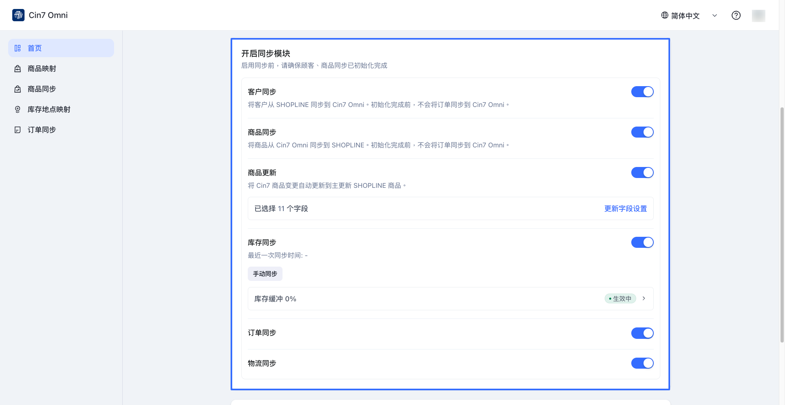Toggle the 商品同步 switch off
Screen dimensions: 785x405
[x=642, y=132]
